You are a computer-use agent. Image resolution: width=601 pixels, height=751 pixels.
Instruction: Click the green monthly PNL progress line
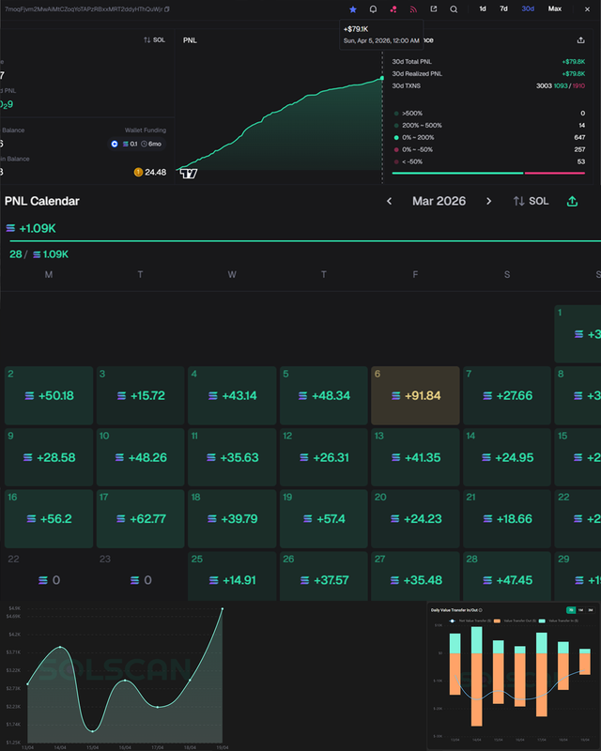click(305, 241)
